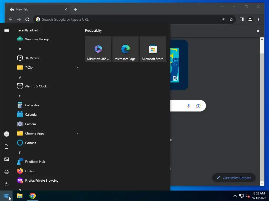Click Recently added heading
The width and height of the screenshot is (269, 201).
[x=27, y=30]
